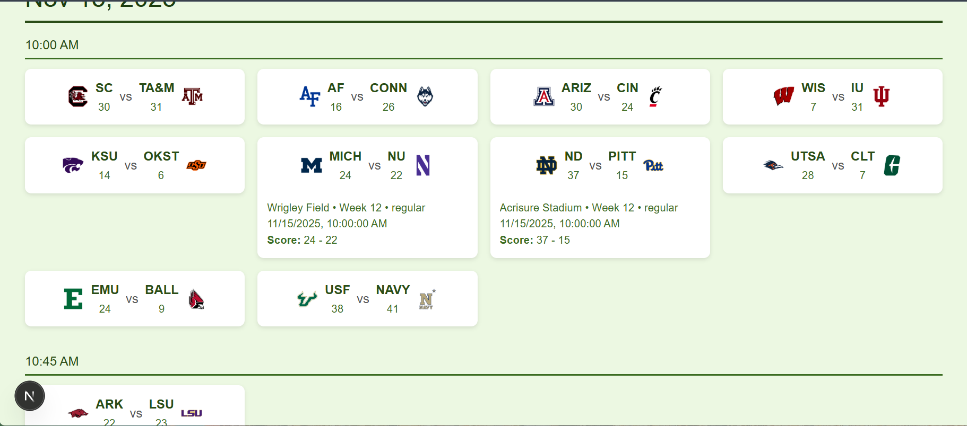Collapse the Notre Dame vs Pitt card
This screenshot has width=967, height=426.
(600, 165)
